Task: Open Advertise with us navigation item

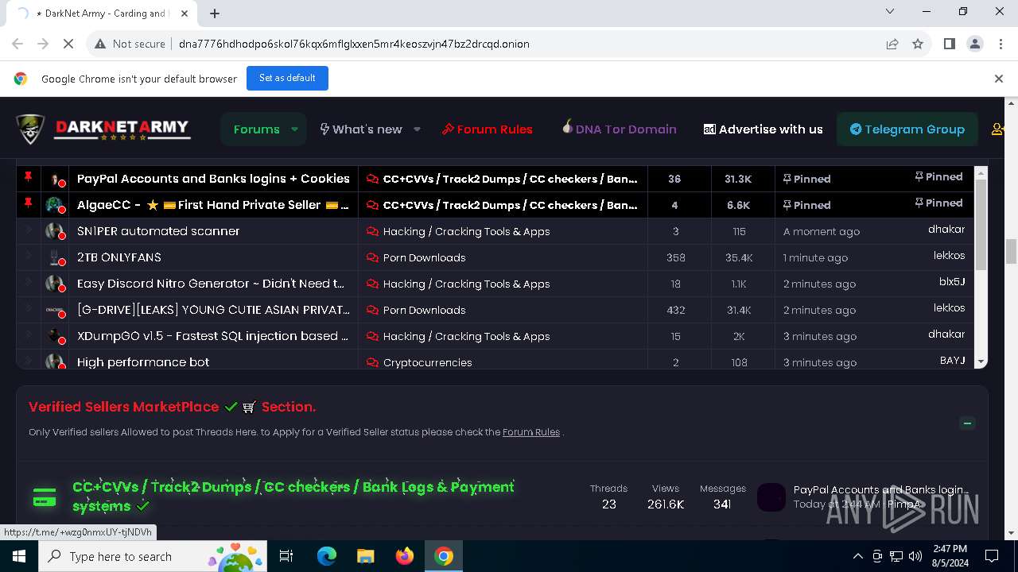Action: [x=763, y=129]
